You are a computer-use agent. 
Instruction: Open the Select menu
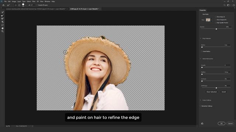(x=29, y=1)
